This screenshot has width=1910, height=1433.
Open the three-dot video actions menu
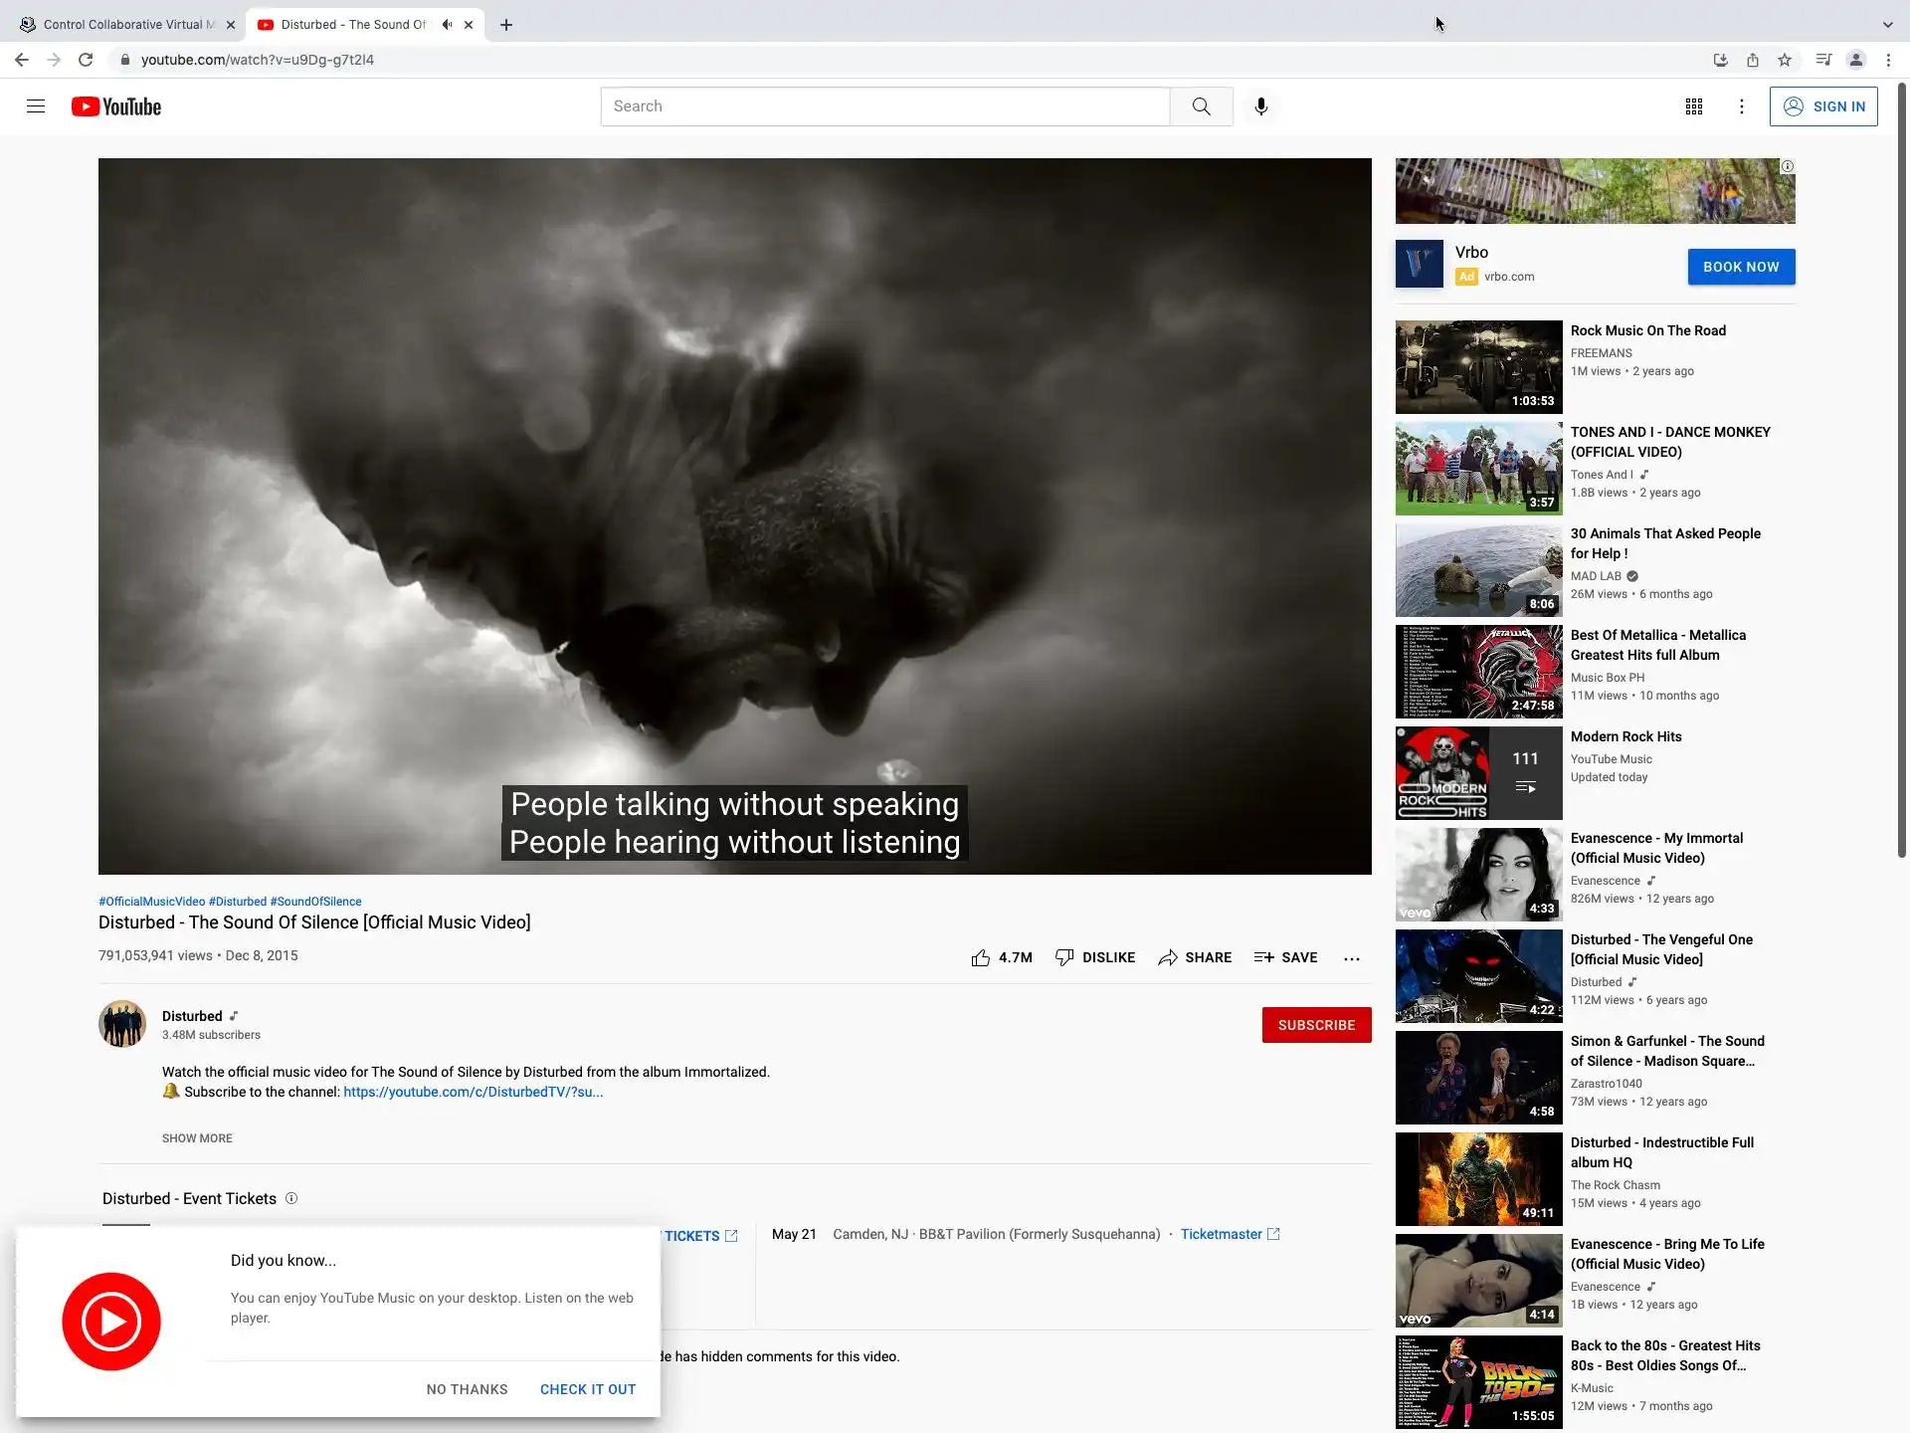pyautogui.click(x=1351, y=958)
